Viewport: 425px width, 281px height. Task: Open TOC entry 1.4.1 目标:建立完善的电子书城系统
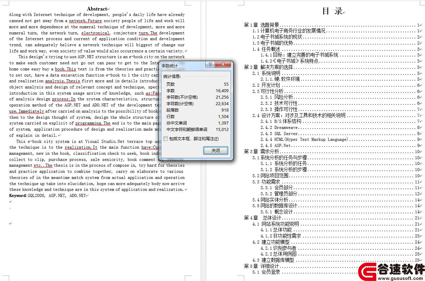point(341,55)
